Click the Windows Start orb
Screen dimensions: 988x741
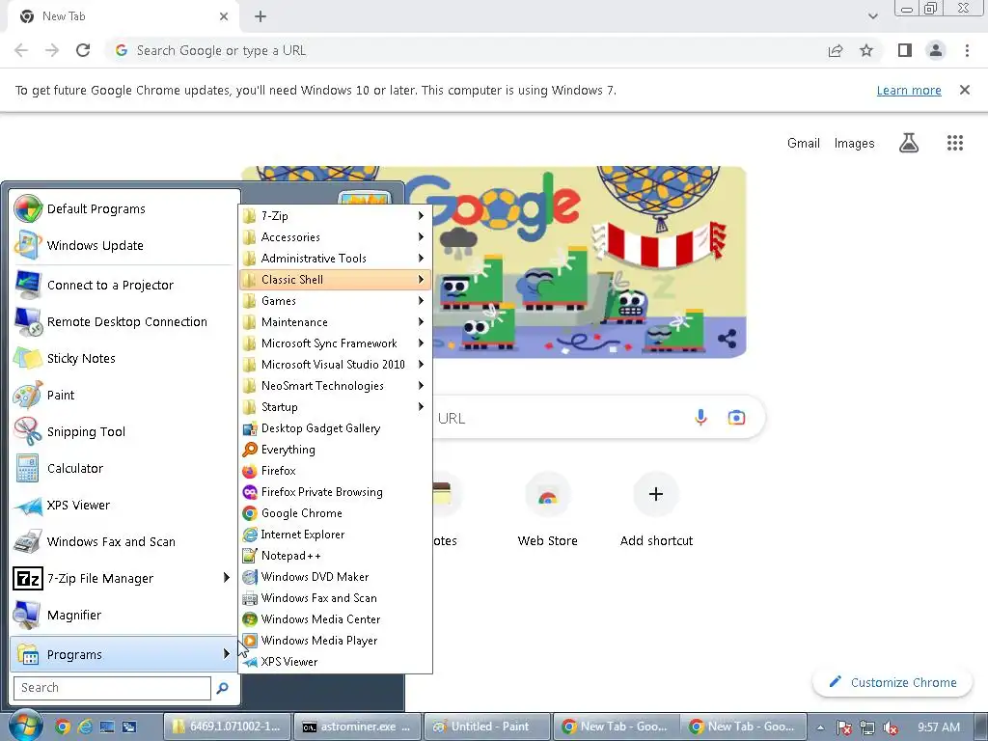click(x=26, y=726)
